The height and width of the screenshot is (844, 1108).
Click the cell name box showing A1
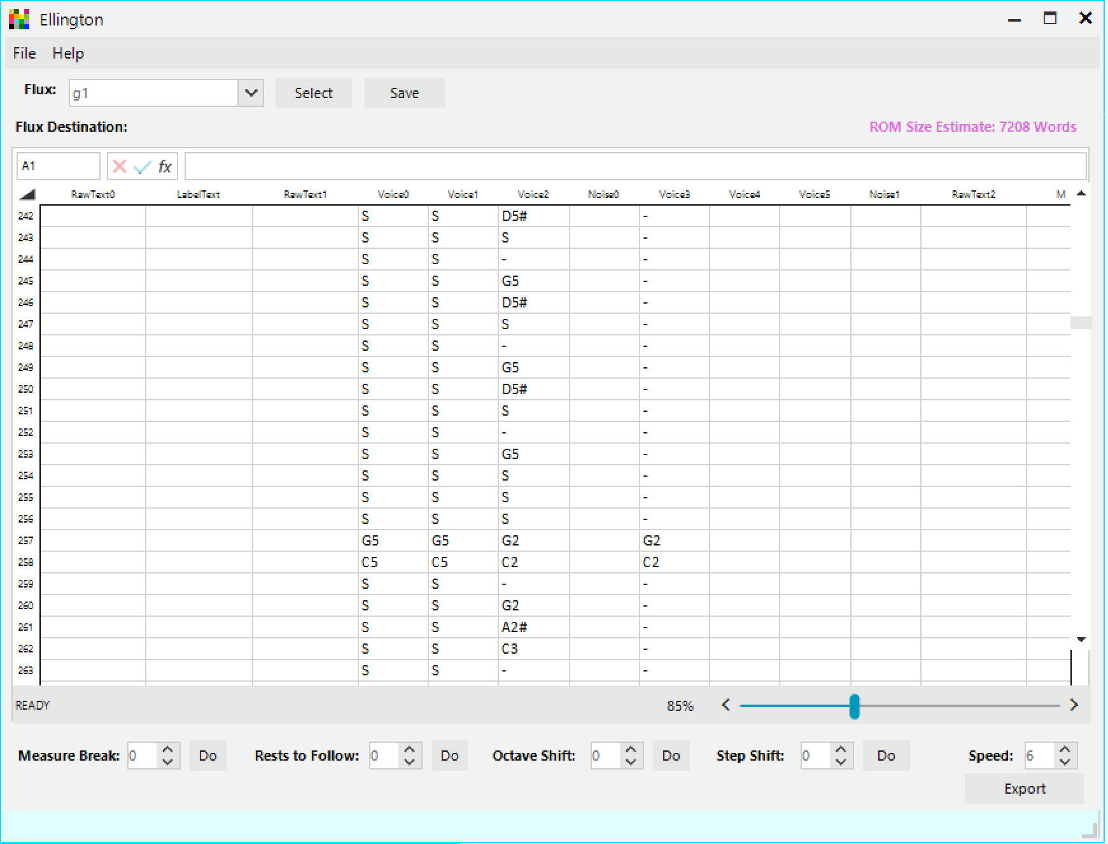[58, 166]
